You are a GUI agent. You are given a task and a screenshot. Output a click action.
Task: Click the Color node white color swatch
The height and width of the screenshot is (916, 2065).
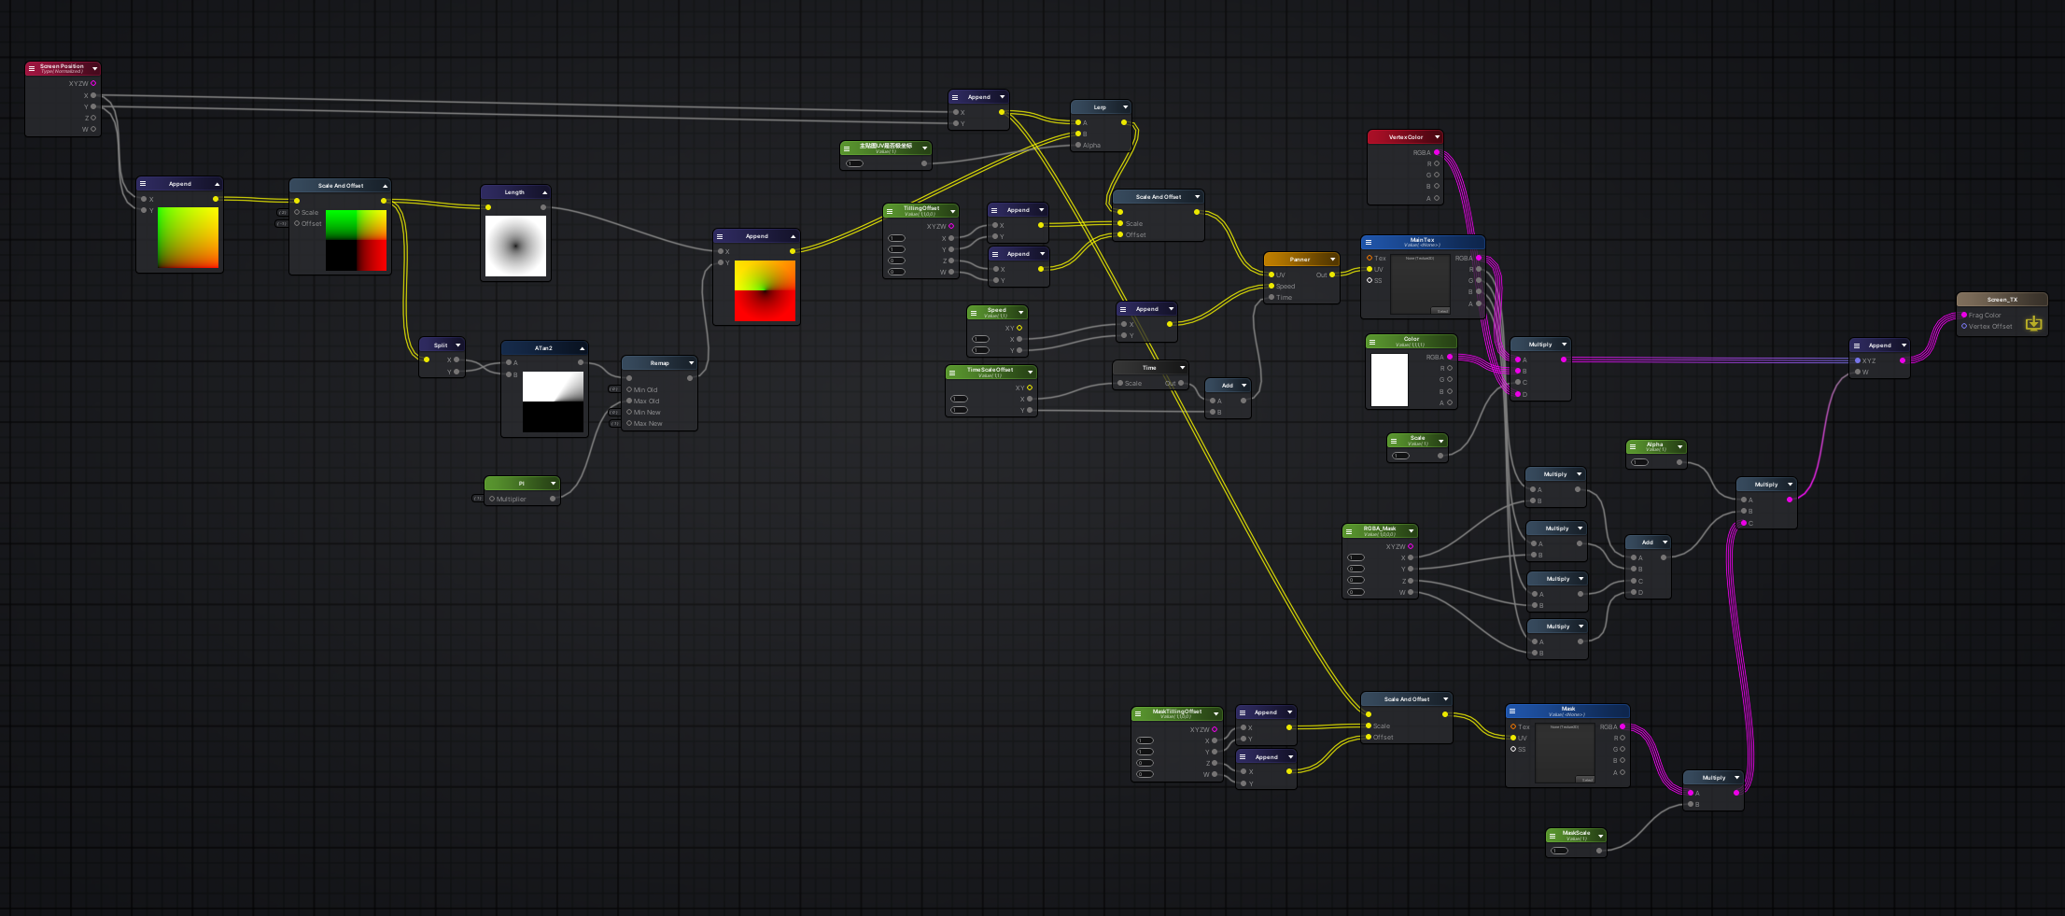point(1389,380)
